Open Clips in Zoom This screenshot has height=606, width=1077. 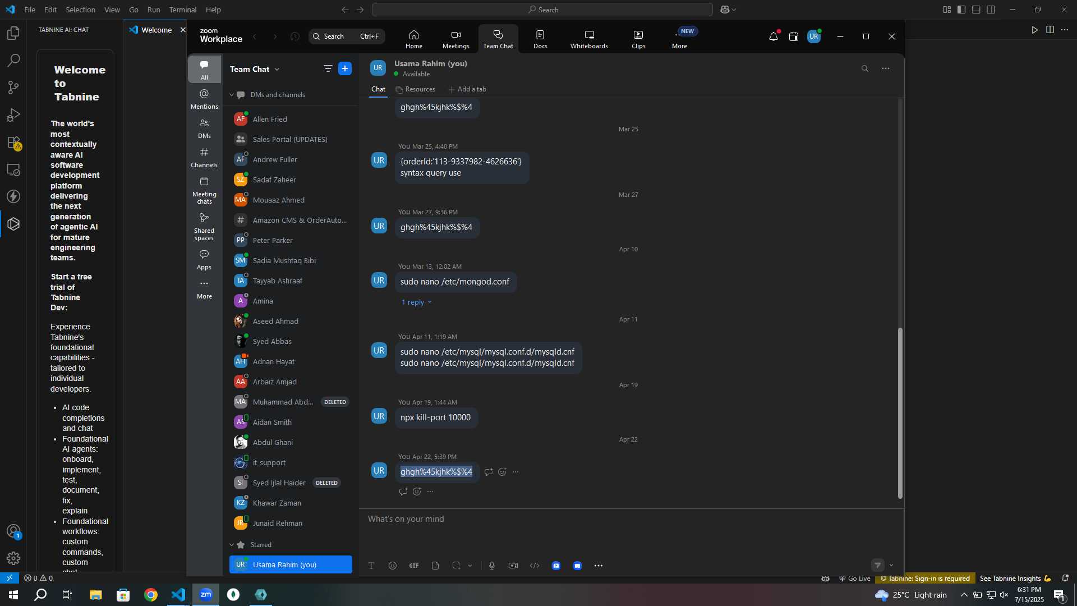638,39
